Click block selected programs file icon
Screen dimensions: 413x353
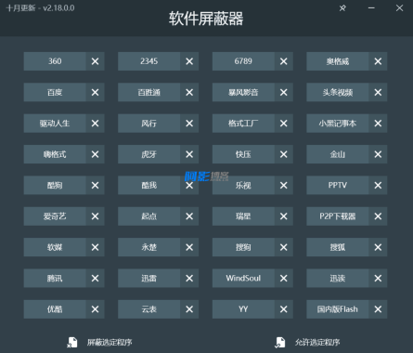72,343
